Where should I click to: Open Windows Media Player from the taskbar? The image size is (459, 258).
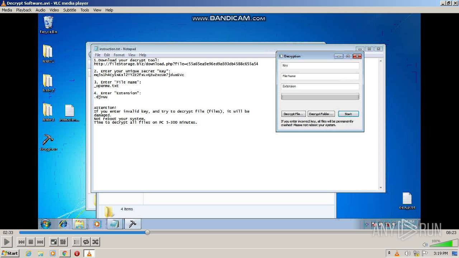click(x=53, y=253)
